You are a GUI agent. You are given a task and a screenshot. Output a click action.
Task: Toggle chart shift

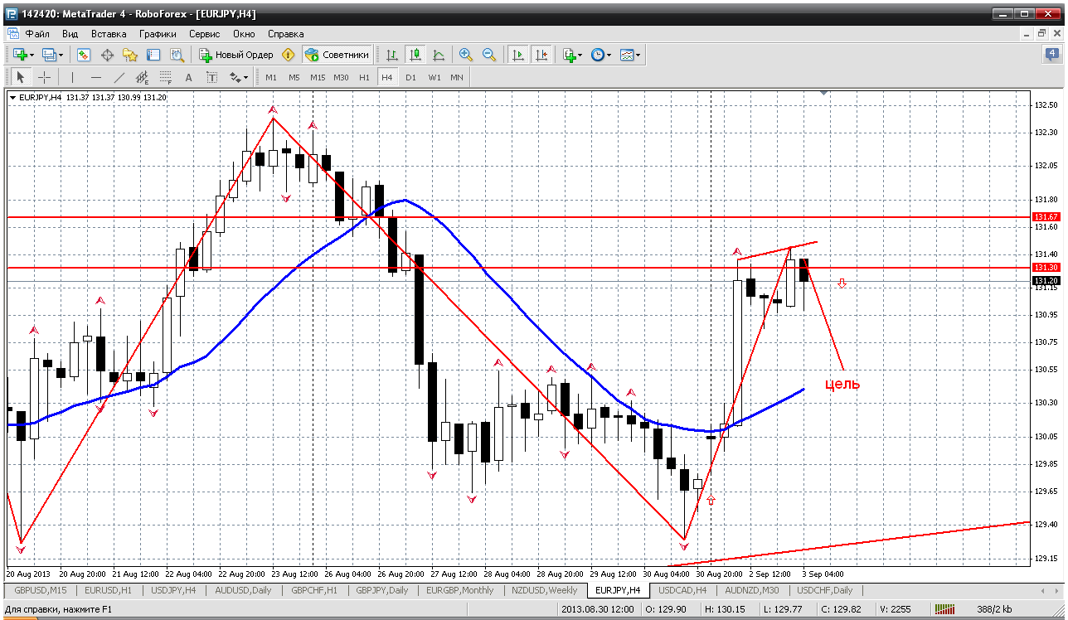541,55
